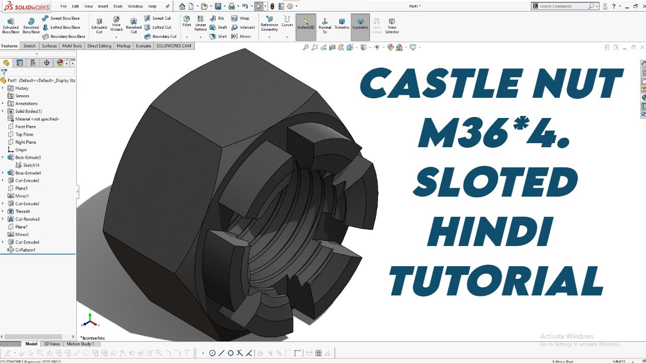Screen dimensions: 646x363
Task: Collapse the Boss-Extrude3 tree node
Action: [x=3, y=158]
